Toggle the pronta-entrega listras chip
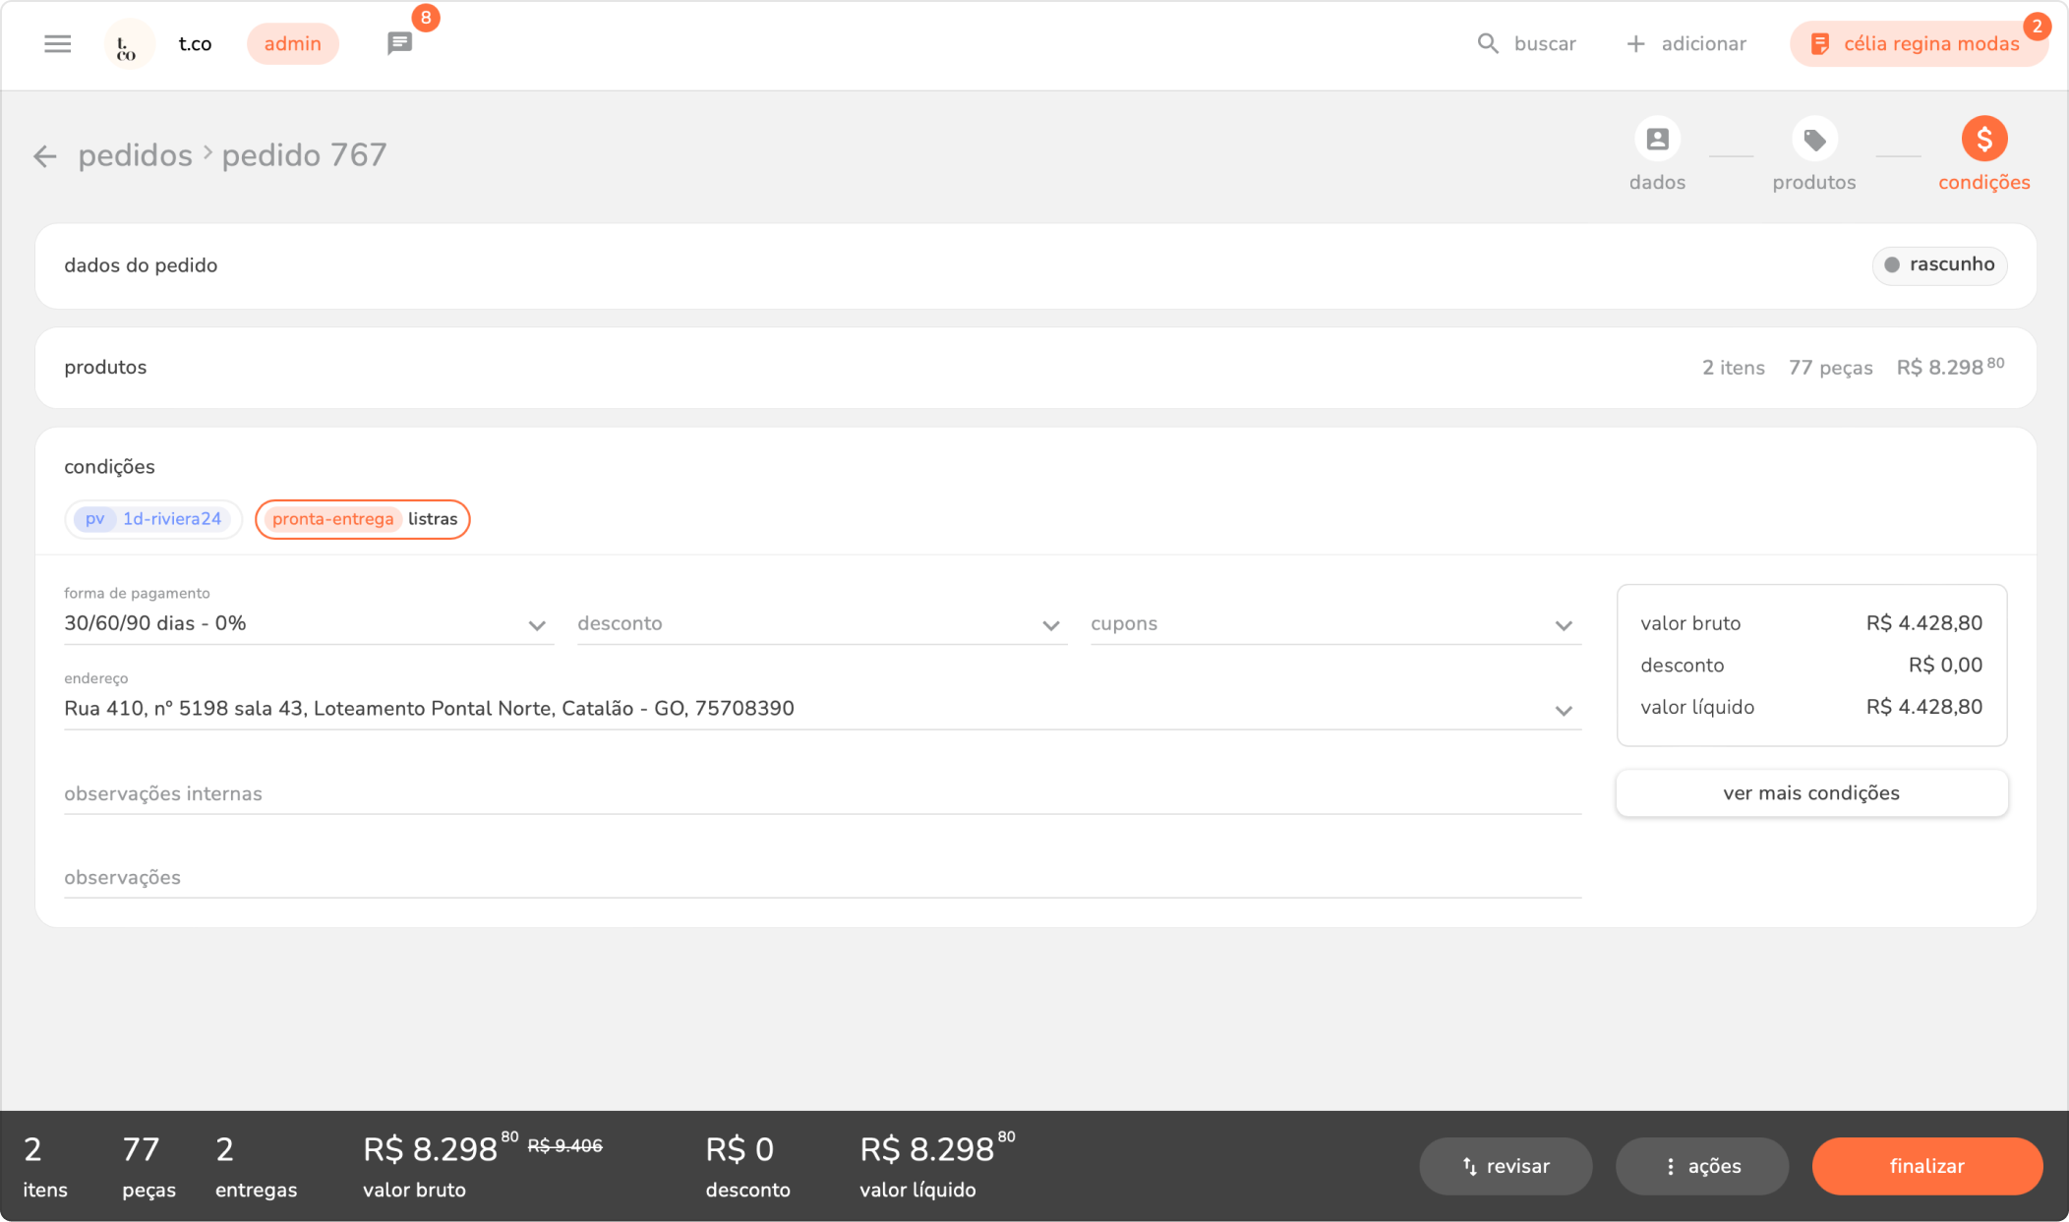 (363, 519)
